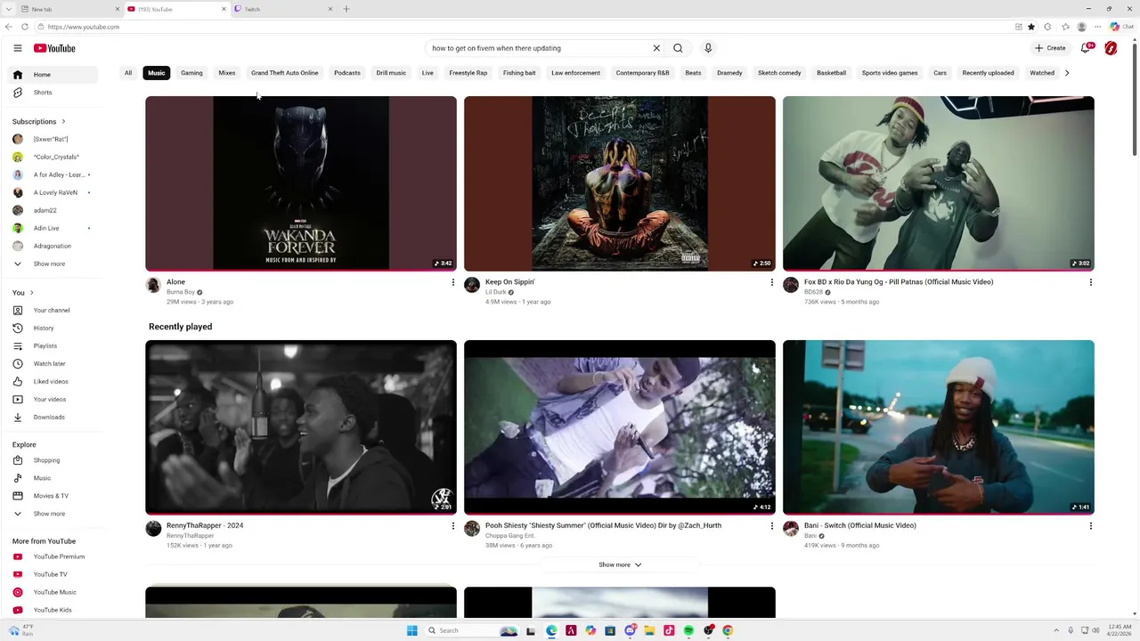This screenshot has width=1140, height=641.
Task: Start voice search with the microphone
Action: coord(708,48)
